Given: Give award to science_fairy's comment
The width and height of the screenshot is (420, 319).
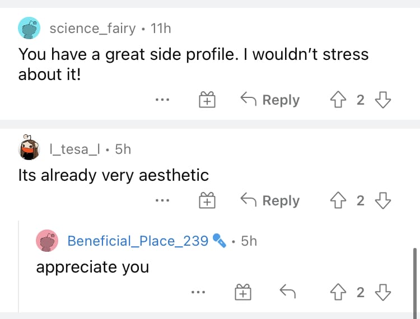Looking at the screenshot, I should pyautogui.click(x=207, y=100).
